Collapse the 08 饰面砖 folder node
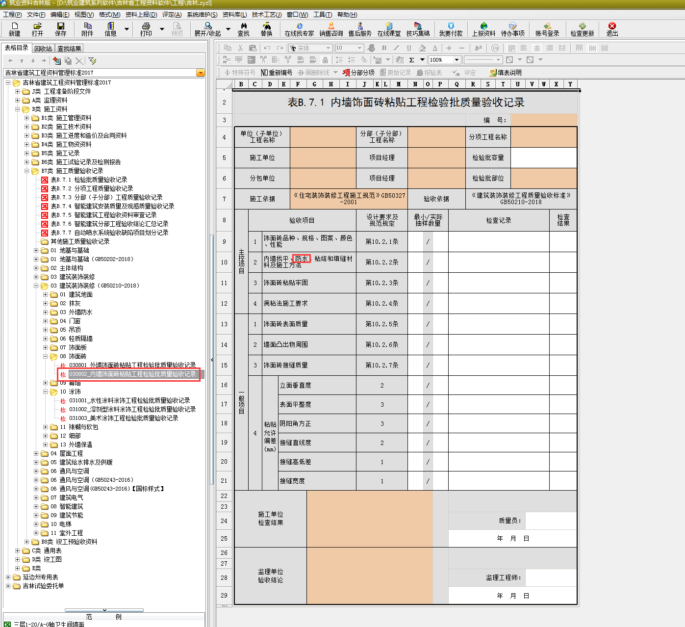The height and width of the screenshot is (627, 685). [x=46, y=356]
